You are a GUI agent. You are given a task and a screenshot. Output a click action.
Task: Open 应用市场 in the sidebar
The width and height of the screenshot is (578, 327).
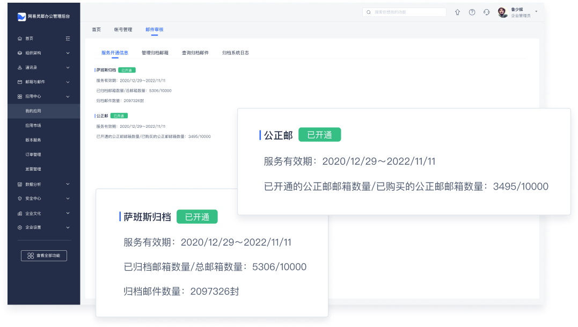point(33,126)
